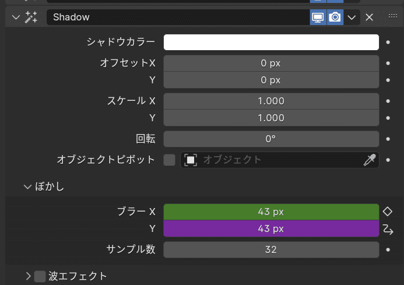Expand the 波エフェクト subpanel
404x285 pixels.
pos(28,276)
